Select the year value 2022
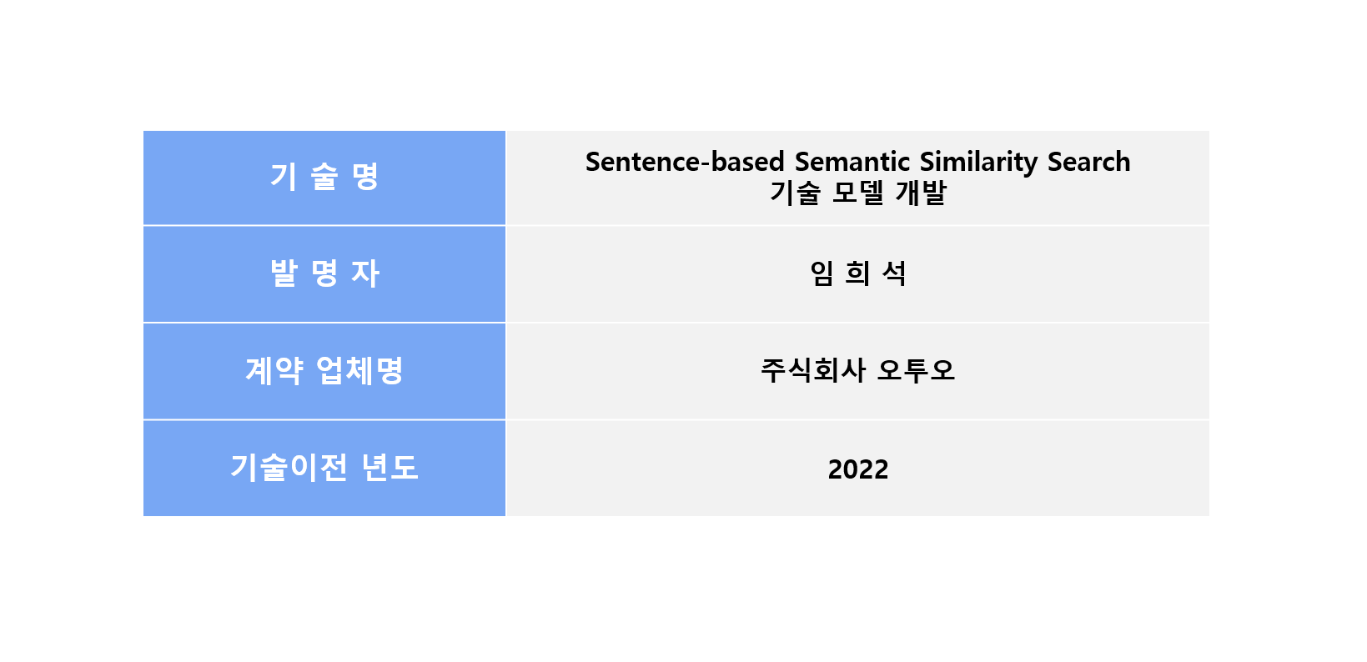1367x662 pixels. [x=857, y=469]
